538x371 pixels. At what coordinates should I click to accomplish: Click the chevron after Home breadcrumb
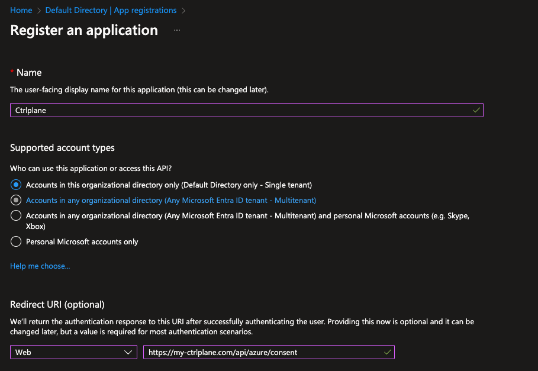[39, 11]
